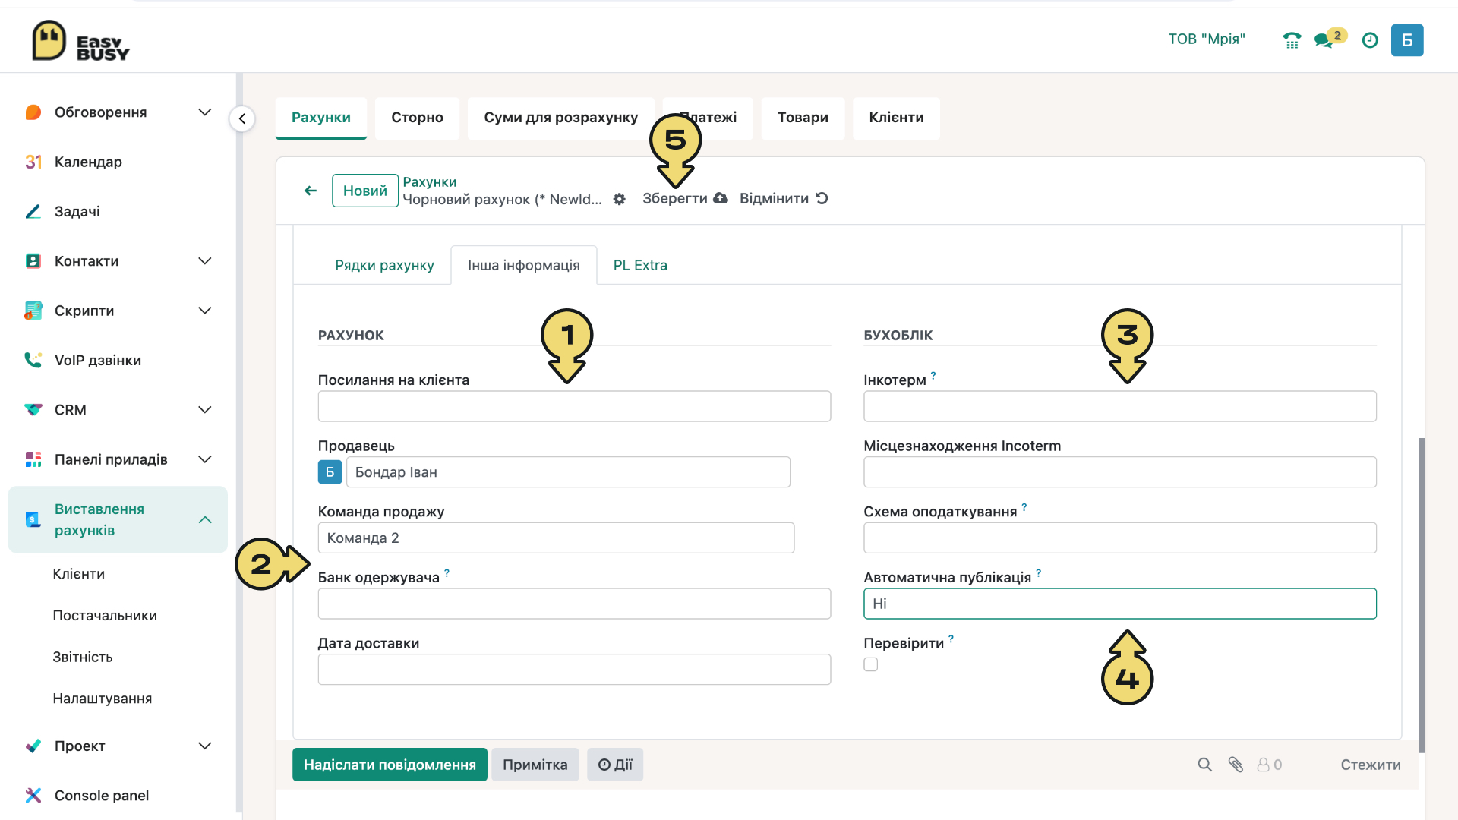1458x820 pixels.
Task: Collapse the Виставлення рахунків chevron
Action: (x=205, y=519)
